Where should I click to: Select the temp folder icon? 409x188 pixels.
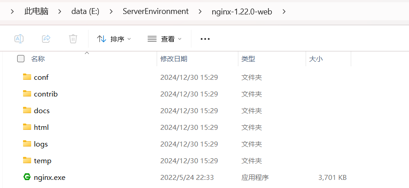(27, 160)
